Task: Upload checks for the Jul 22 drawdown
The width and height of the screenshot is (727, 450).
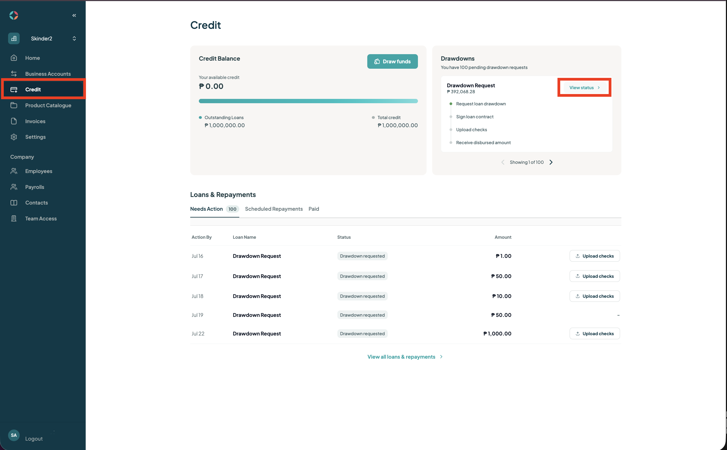Action: coord(594,334)
